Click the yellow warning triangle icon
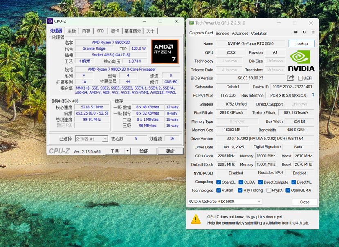 pyautogui.click(x=196, y=220)
